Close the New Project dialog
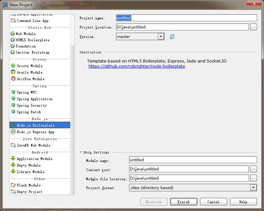Screen dimensions: 264x211 pos(254,3)
